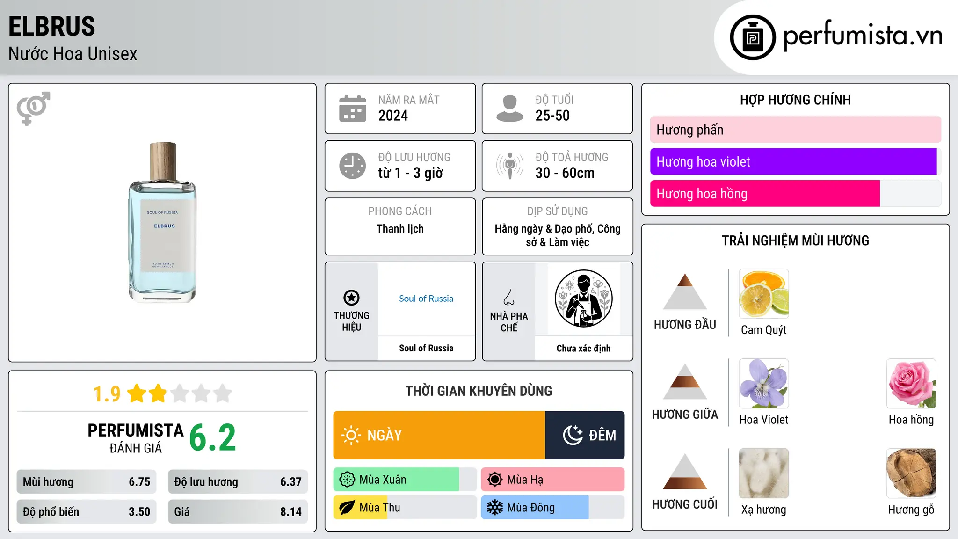Viewport: 958px width, 539px height.
Task: Click the perfumer illustration icon
Action: (583, 299)
